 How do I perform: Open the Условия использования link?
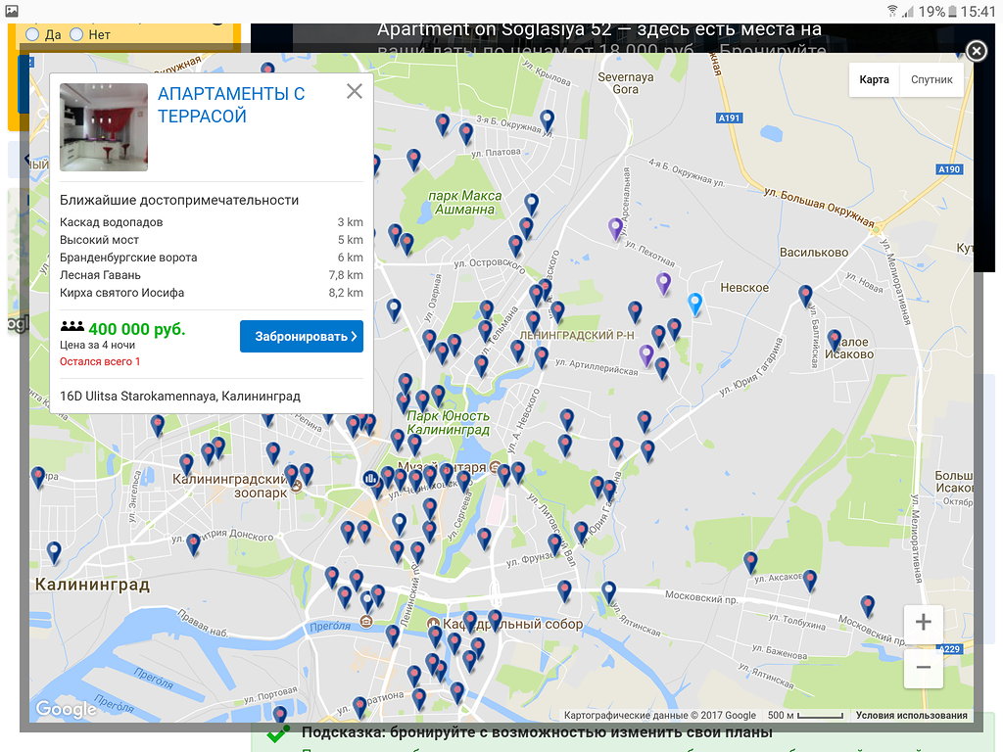point(911,716)
